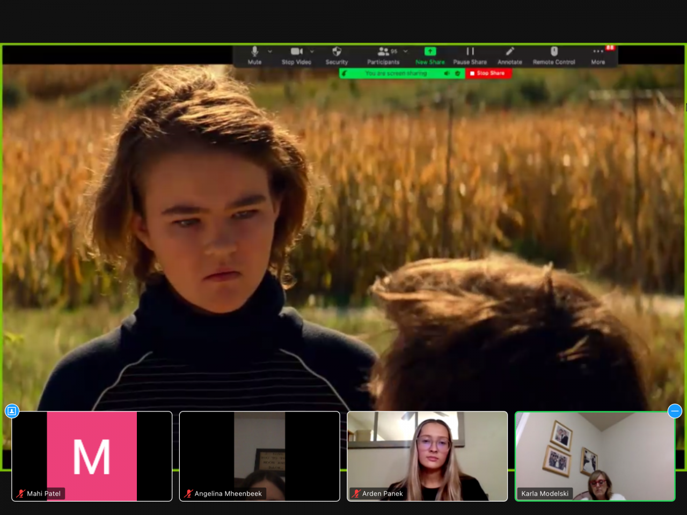Viewport: 687px width, 515px height.
Task: Click the shield icon on green sharing bar
Action: tap(457, 73)
